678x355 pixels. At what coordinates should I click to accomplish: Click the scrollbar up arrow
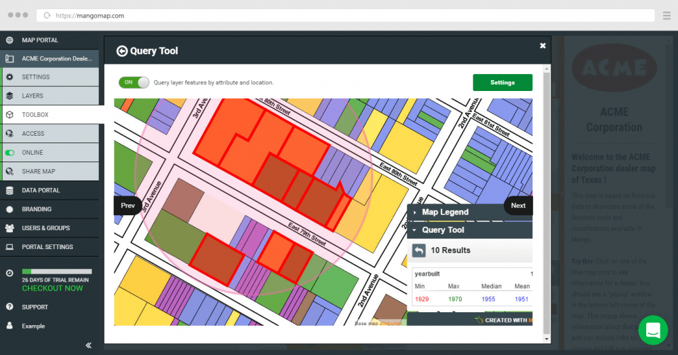click(546, 69)
